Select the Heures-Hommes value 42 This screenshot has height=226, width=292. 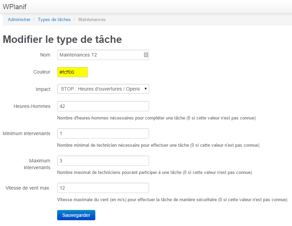pyautogui.click(x=103, y=106)
